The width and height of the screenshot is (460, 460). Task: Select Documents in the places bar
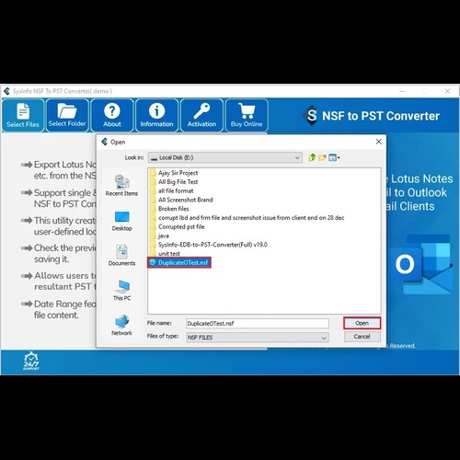[x=121, y=255]
